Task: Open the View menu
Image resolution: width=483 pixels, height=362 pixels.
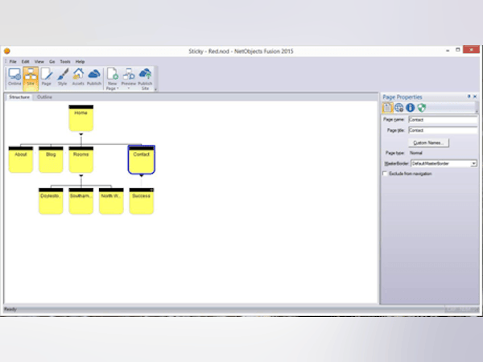Action: coord(39,62)
